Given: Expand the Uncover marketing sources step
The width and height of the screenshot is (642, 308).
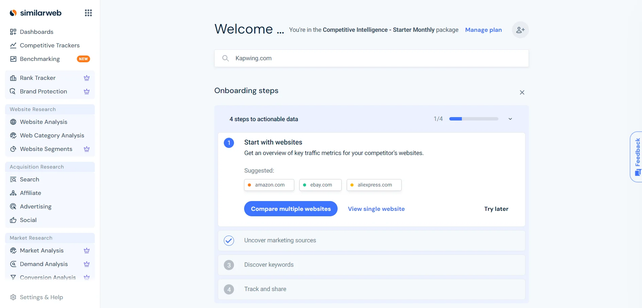Looking at the screenshot, I should point(371,241).
